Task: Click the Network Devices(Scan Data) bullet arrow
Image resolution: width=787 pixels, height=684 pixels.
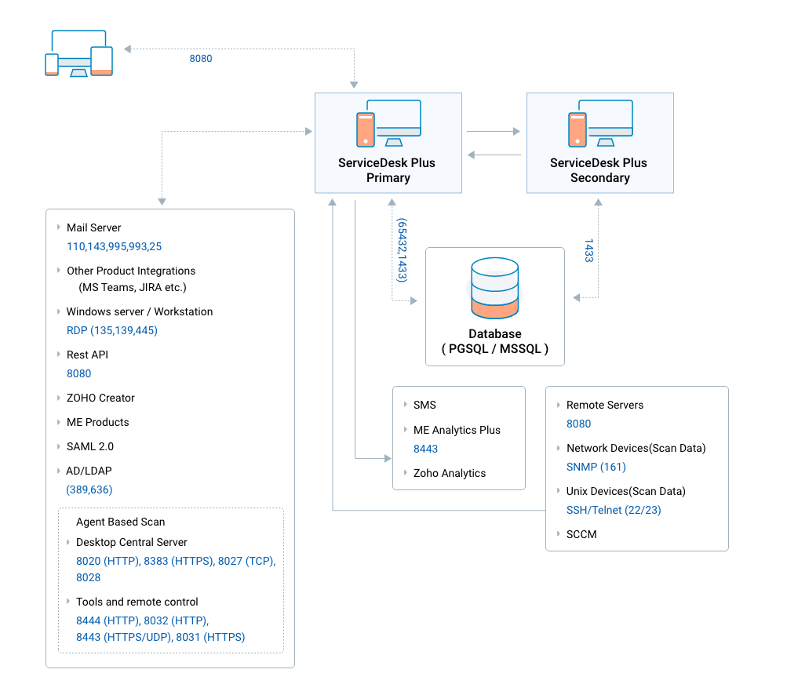Action: pos(559,448)
